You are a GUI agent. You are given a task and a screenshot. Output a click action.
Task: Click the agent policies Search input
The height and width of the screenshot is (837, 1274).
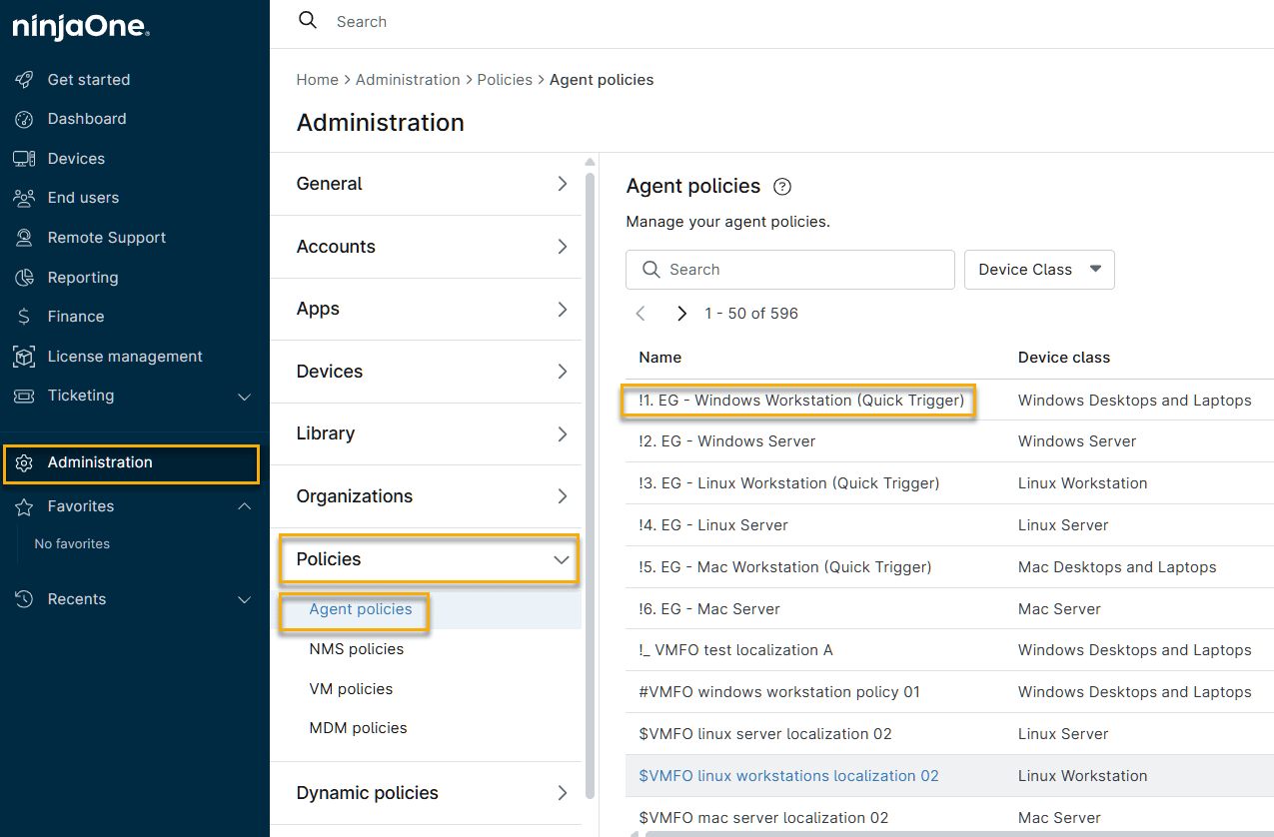pyautogui.click(x=790, y=270)
